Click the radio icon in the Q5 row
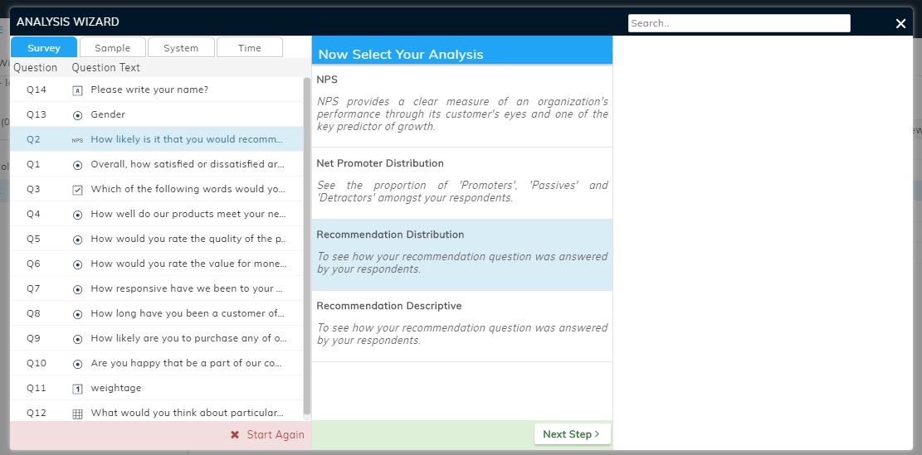The width and height of the screenshot is (922, 455). [77, 240]
